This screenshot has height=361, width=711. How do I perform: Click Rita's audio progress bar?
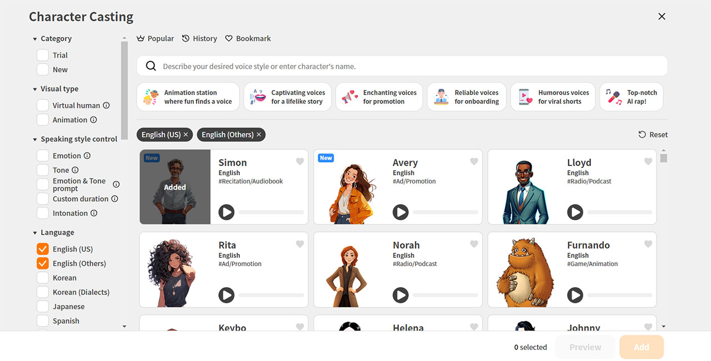click(x=271, y=295)
